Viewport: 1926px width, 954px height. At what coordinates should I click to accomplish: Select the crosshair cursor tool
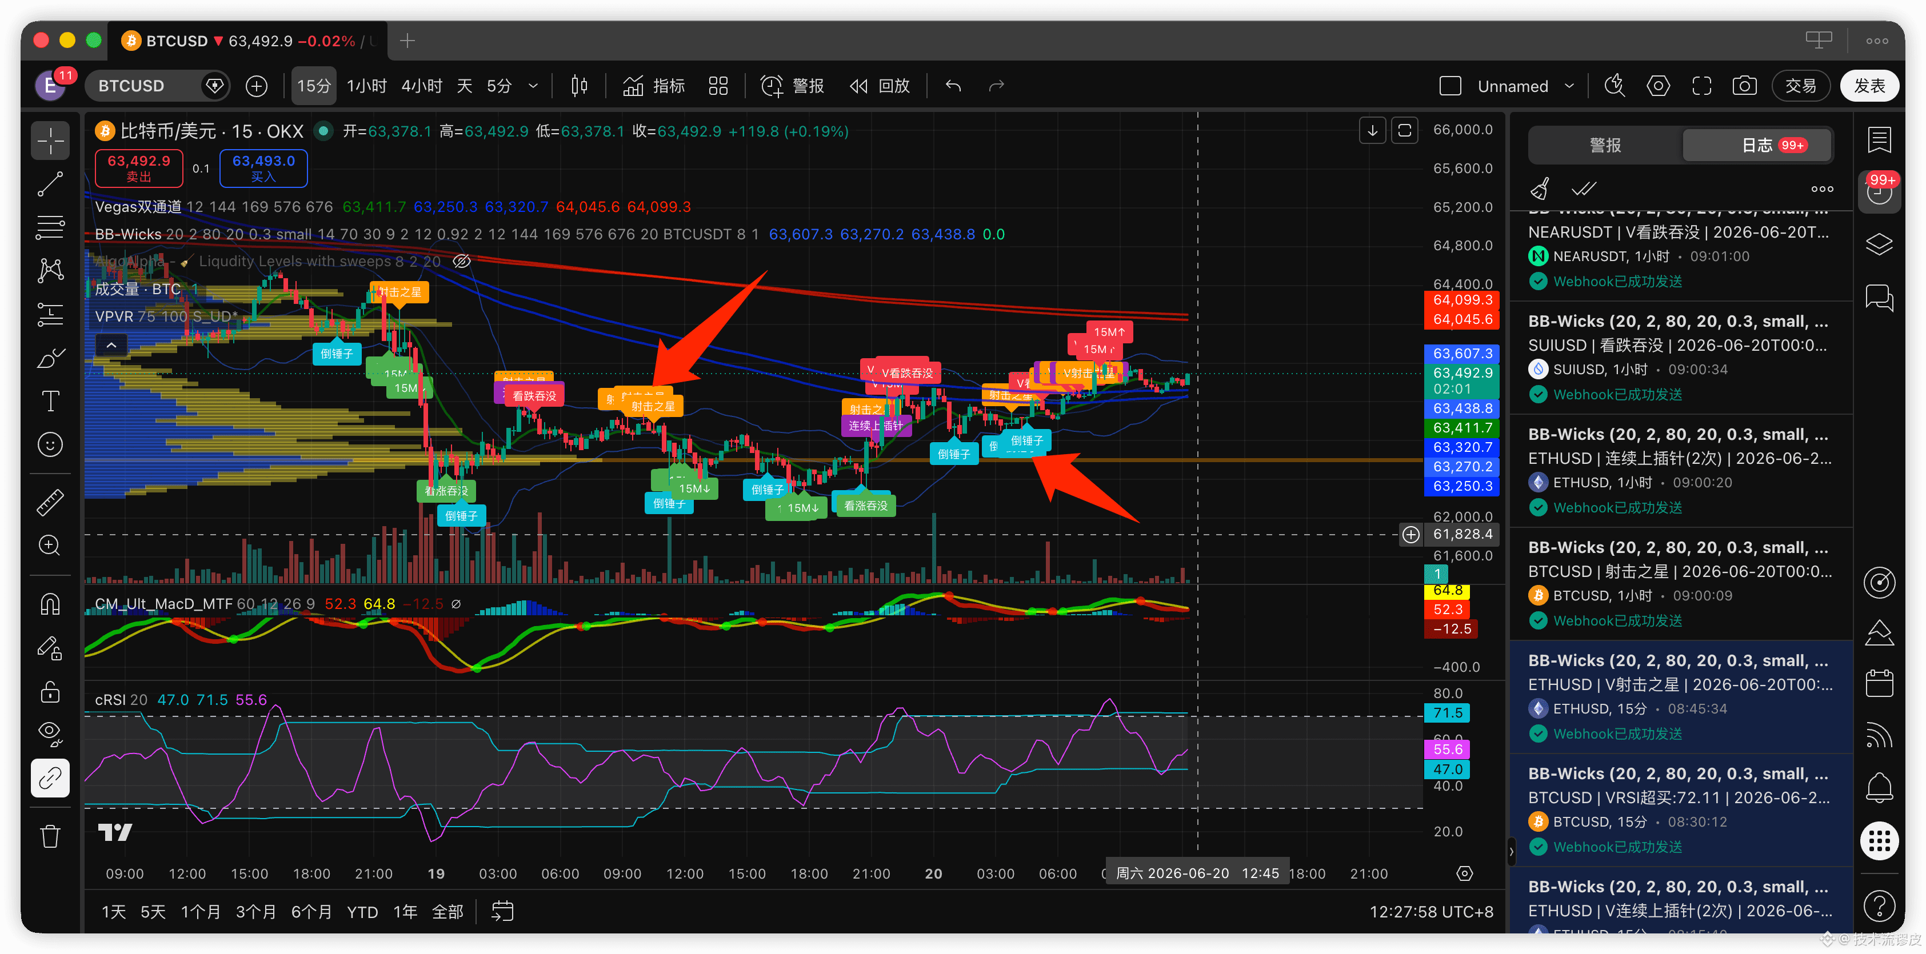(x=50, y=141)
